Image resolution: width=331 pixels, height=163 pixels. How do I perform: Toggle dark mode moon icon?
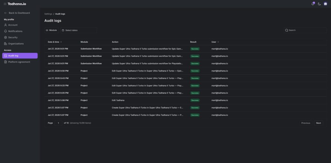319,4
